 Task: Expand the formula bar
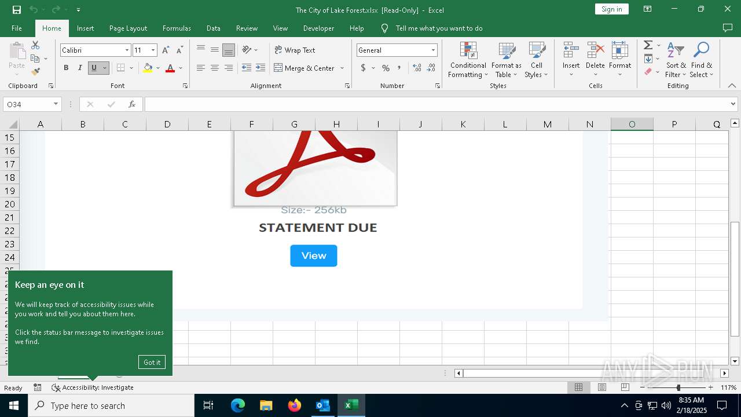[x=733, y=104]
